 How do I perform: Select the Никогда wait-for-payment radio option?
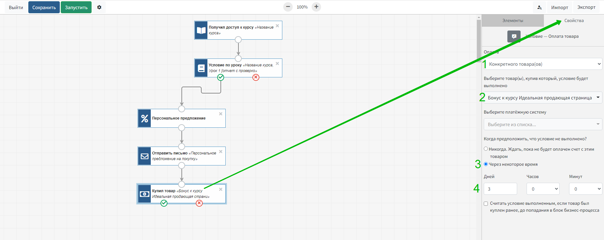[486, 149]
